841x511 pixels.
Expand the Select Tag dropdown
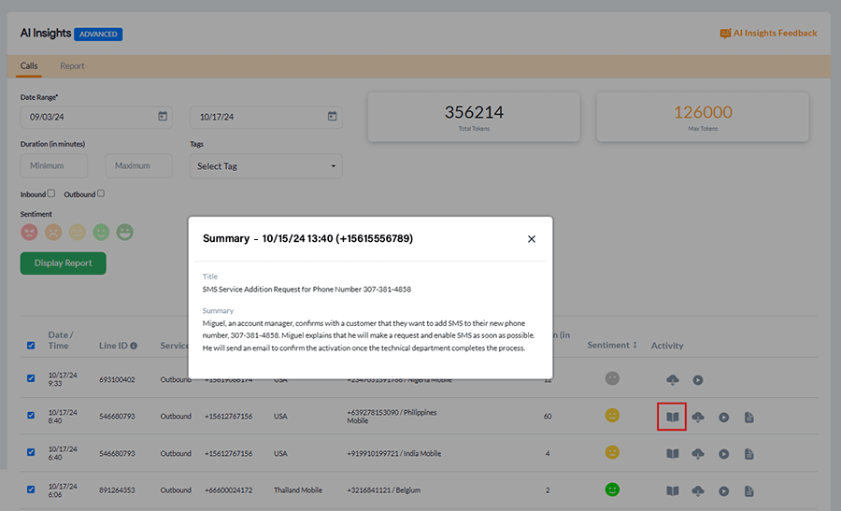coord(266,166)
